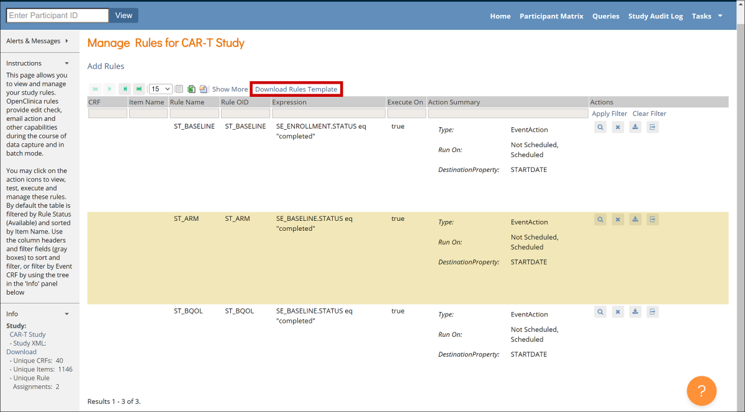Screen dimensions: 745x412
Task: Open the rows-per-page dropdown showing 15
Action: [161, 89]
